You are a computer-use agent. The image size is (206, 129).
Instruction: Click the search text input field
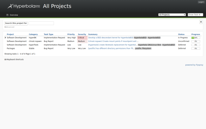point(41,23)
